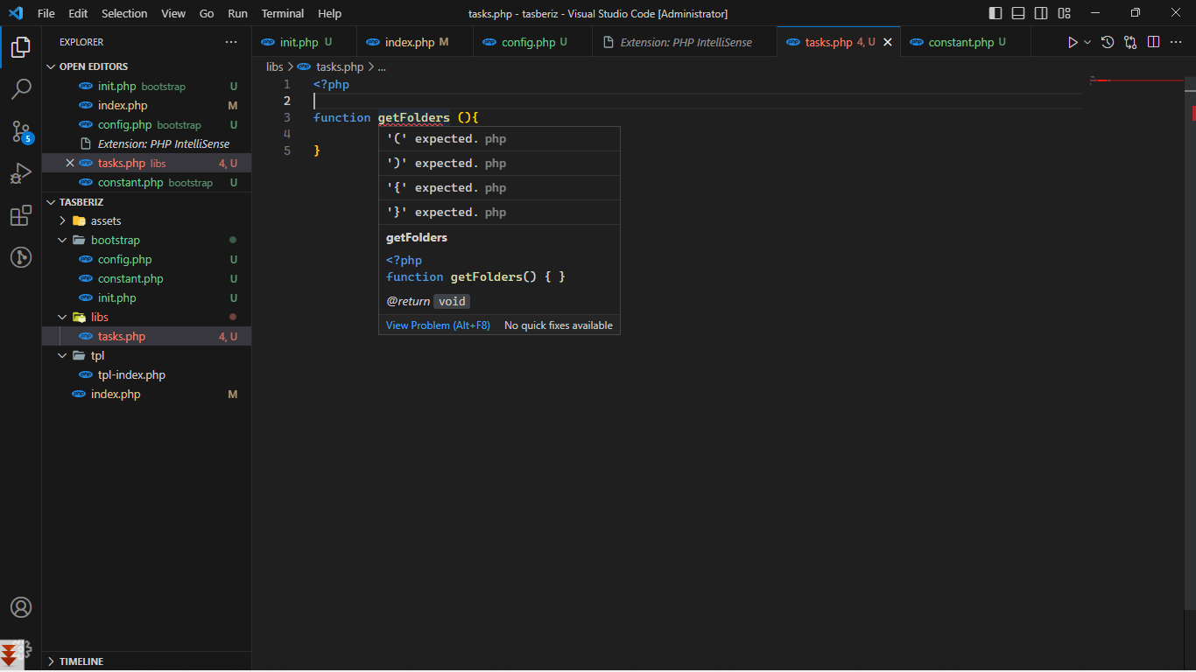
Task: Click the breadcrumb ellipsis symbol
Action: (x=382, y=66)
